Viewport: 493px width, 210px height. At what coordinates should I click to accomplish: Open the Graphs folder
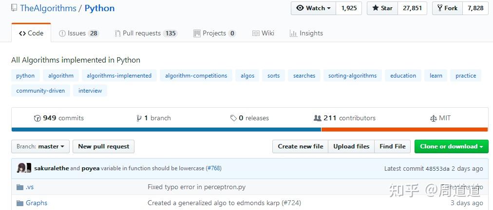37,203
